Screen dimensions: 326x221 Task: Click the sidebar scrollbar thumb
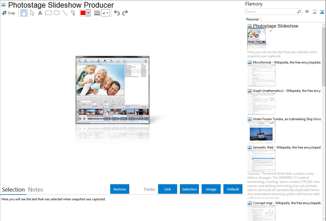[x=324, y=56]
